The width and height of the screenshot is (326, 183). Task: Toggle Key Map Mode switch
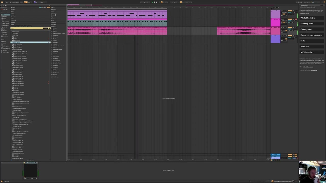tap(301, 2)
